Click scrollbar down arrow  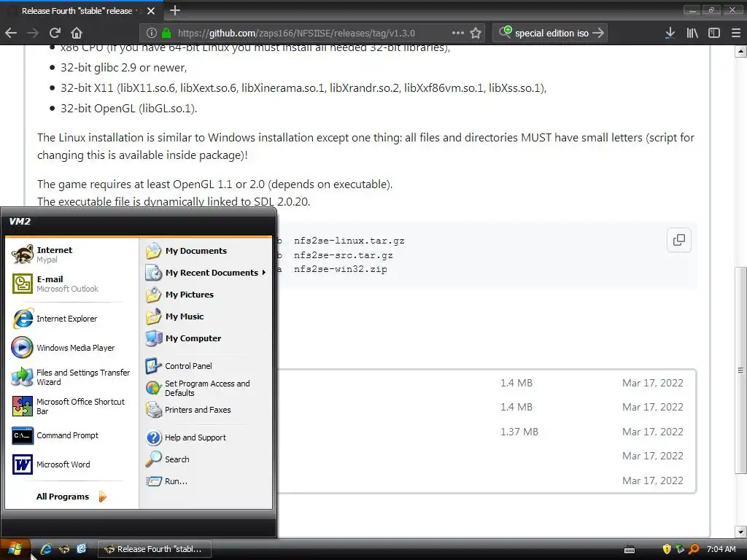[x=740, y=532]
